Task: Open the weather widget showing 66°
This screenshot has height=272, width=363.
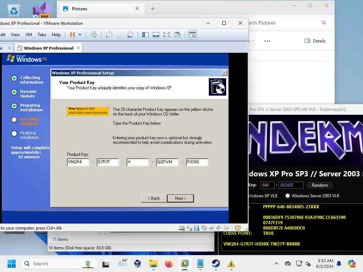Action: 123,263
